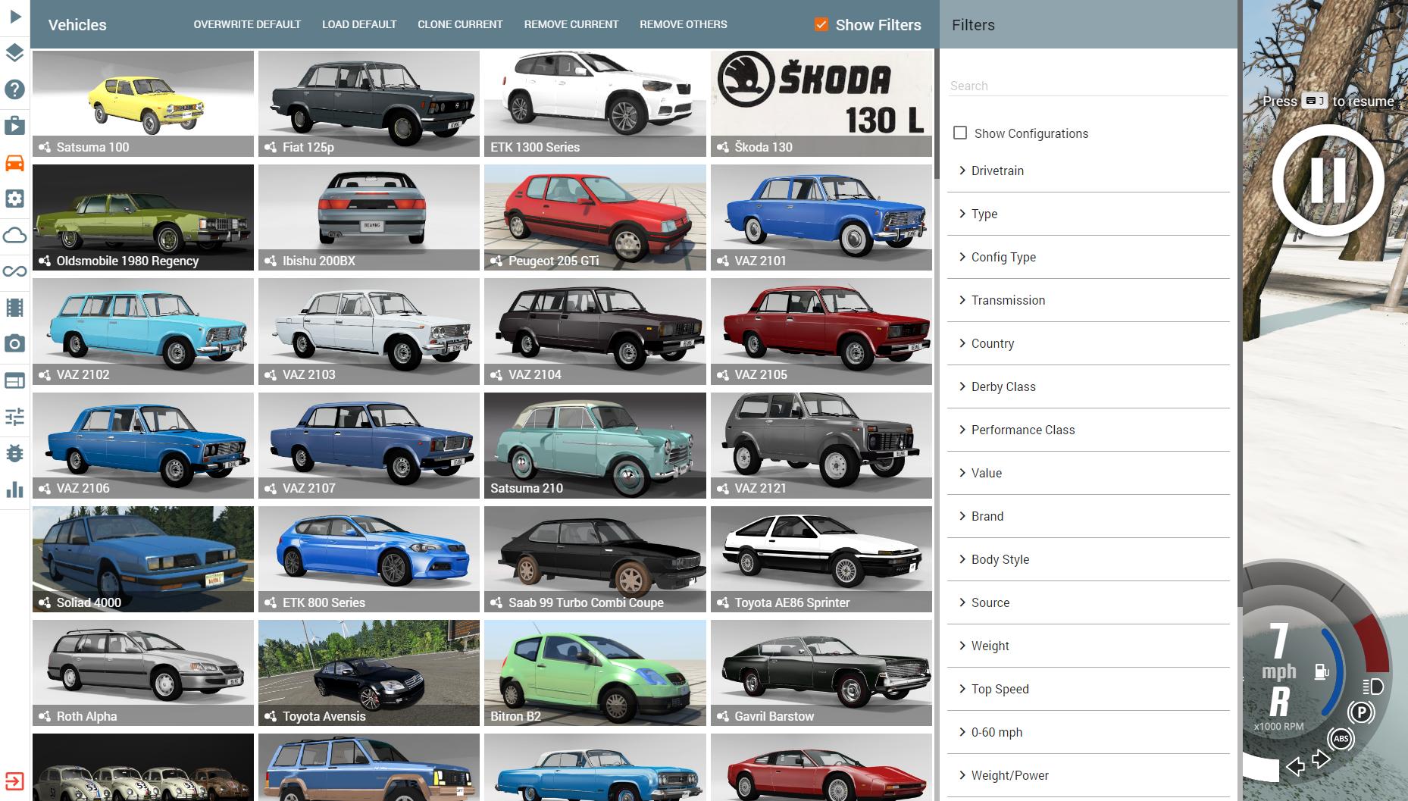Screen dimensions: 1408x801
Task: Open the bug debug icon
Action: [x=15, y=453]
